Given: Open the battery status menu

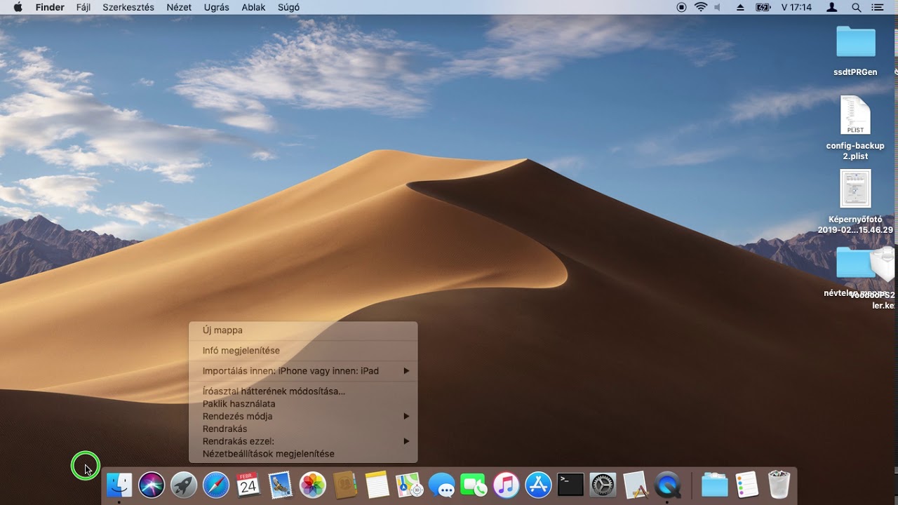Looking at the screenshot, I should (x=763, y=7).
